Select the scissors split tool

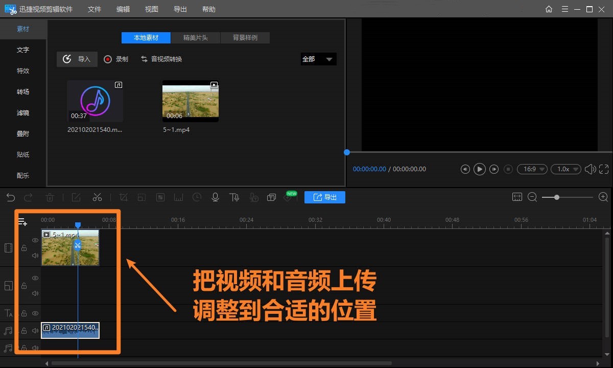[97, 197]
